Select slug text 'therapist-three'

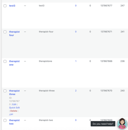point(47,91)
